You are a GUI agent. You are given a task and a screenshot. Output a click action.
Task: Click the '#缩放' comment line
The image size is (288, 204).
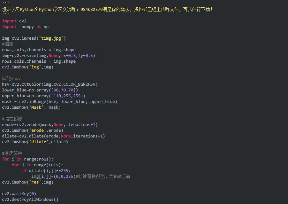[8, 44]
